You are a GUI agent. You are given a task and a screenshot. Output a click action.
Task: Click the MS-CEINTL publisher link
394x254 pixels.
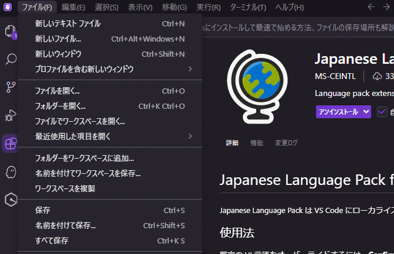click(x=335, y=76)
